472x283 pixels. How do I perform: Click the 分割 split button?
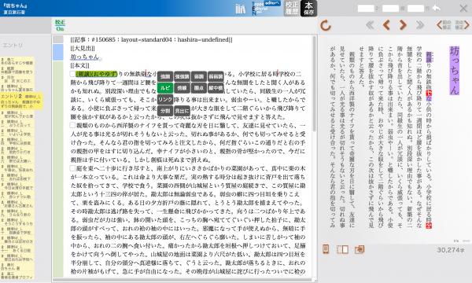[165, 111]
